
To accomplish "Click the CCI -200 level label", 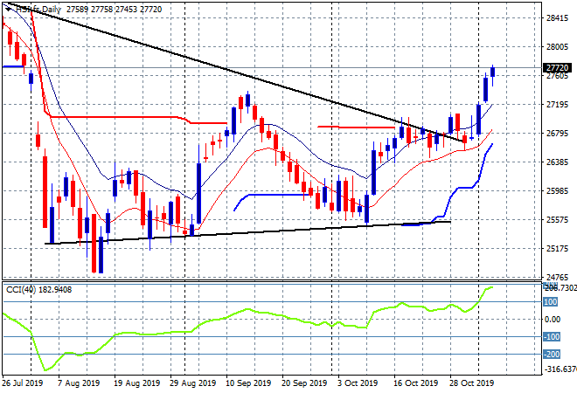I will coord(552,355).
